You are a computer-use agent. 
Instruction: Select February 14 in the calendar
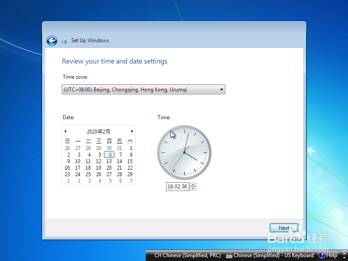point(119,161)
